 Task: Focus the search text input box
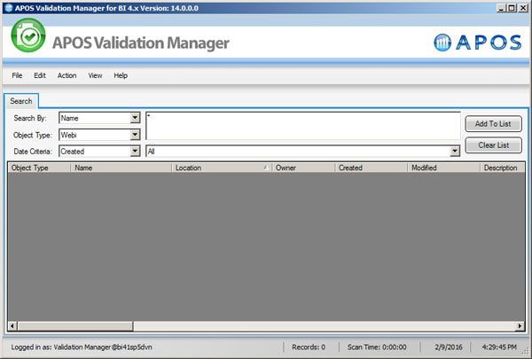coord(302,126)
